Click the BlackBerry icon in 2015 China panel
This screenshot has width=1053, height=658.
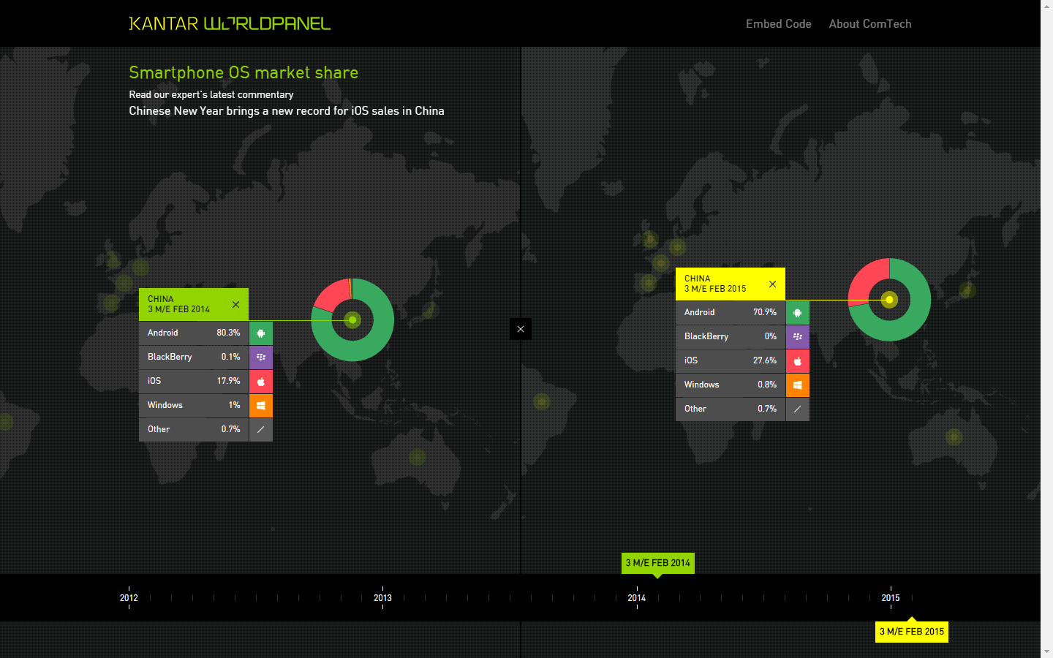coord(798,336)
